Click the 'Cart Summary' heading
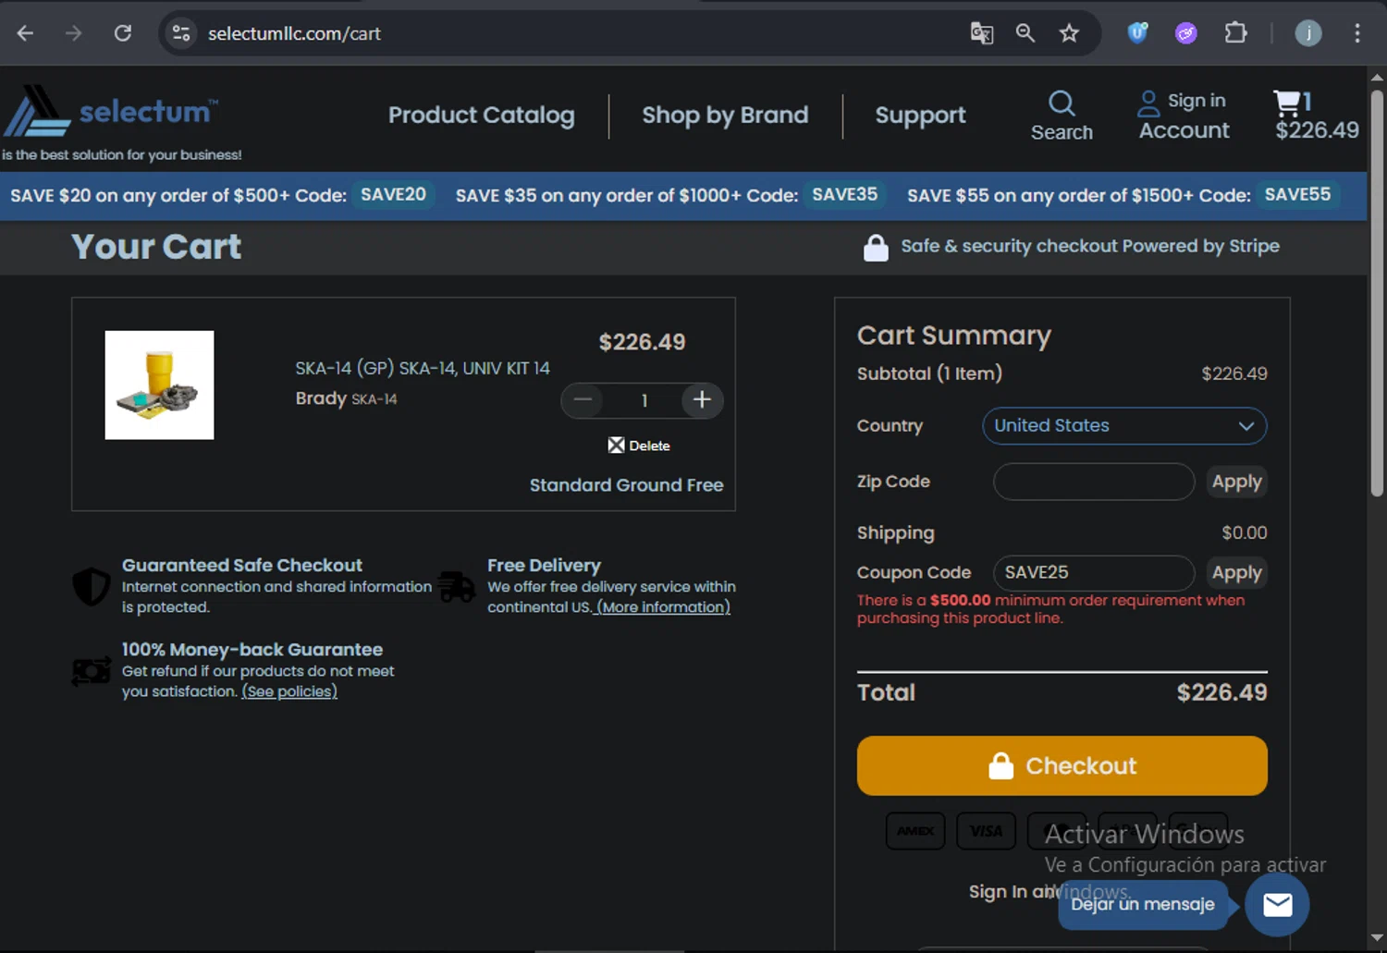 [954, 336]
